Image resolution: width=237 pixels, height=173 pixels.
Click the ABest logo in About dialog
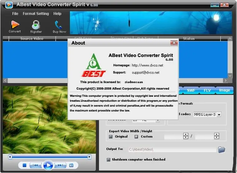(94, 65)
